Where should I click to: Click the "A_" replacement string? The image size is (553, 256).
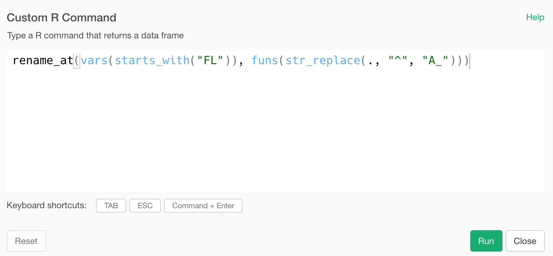pos(435,60)
